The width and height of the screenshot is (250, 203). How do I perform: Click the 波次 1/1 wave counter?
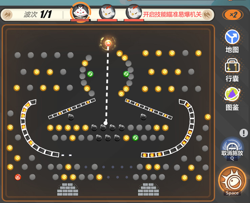coord(38,14)
